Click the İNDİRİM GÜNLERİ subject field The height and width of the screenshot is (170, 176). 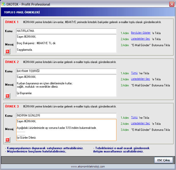tap(66, 116)
